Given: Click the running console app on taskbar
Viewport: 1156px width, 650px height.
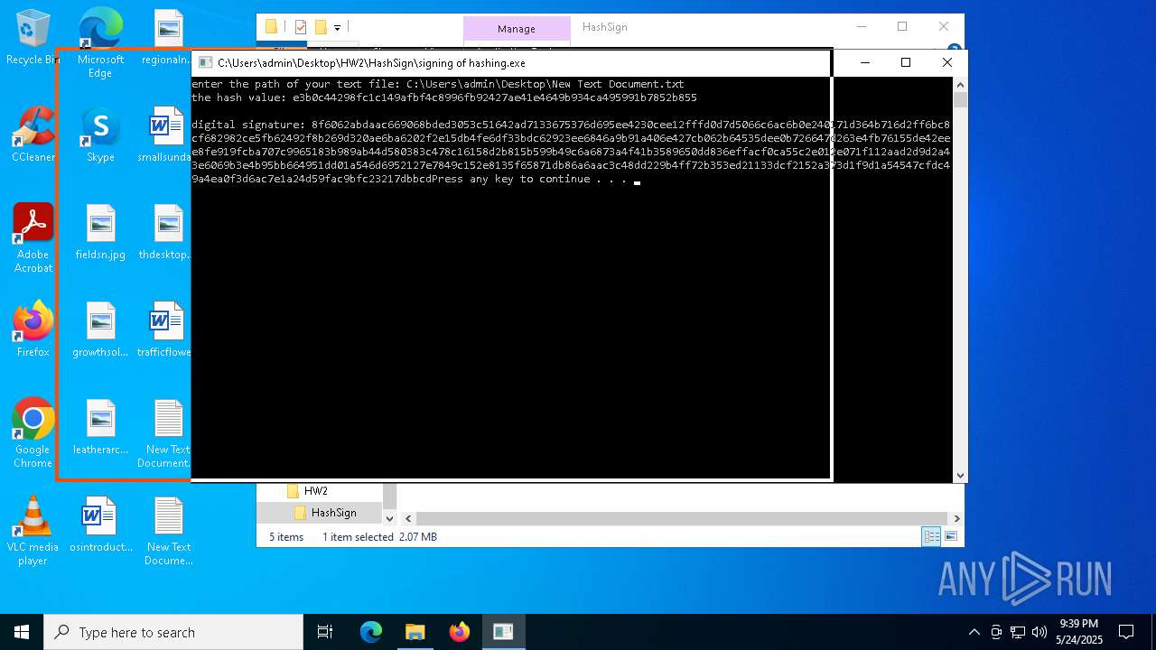Looking at the screenshot, I should 503,632.
